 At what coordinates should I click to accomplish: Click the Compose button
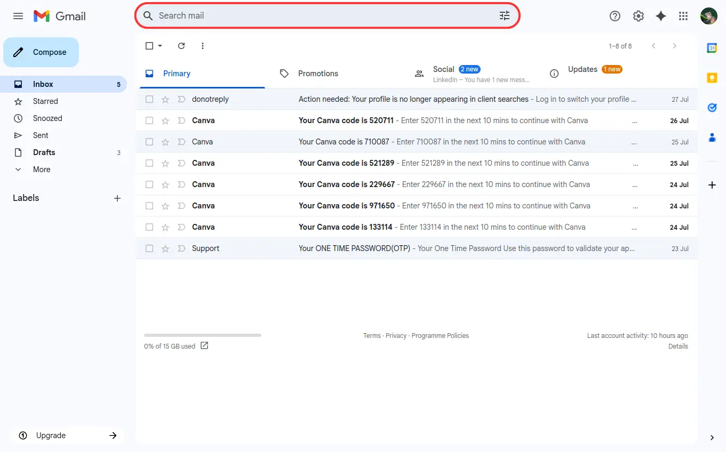(x=41, y=52)
